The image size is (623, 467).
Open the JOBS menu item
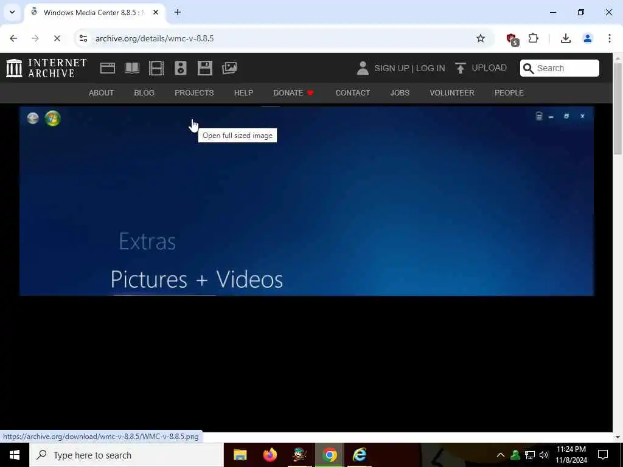pyautogui.click(x=400, y=92)
